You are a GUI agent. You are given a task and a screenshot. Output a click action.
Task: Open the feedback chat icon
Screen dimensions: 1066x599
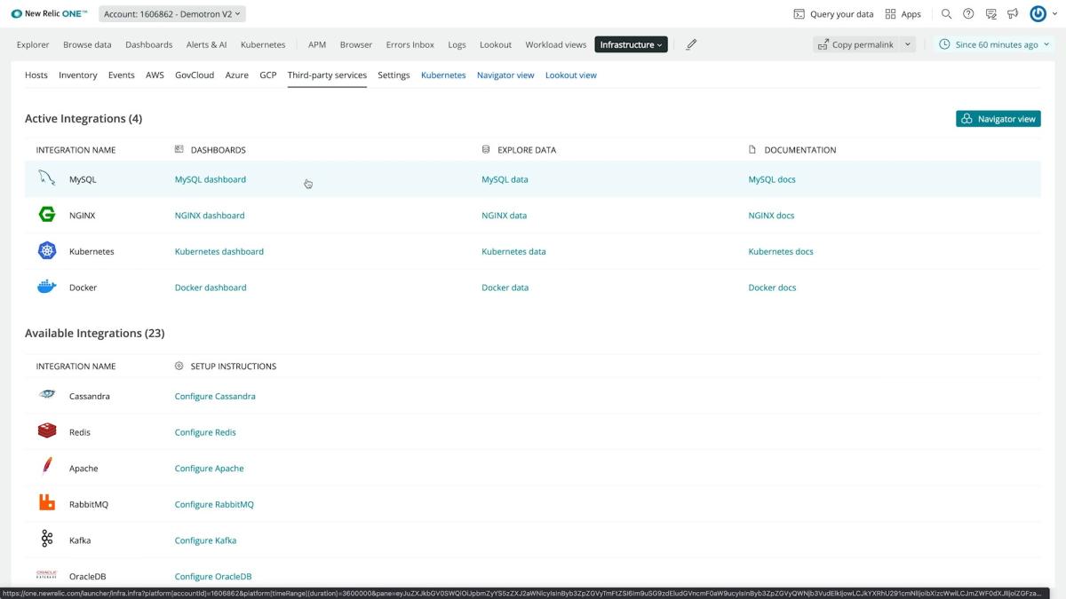(x=990, y=14)
